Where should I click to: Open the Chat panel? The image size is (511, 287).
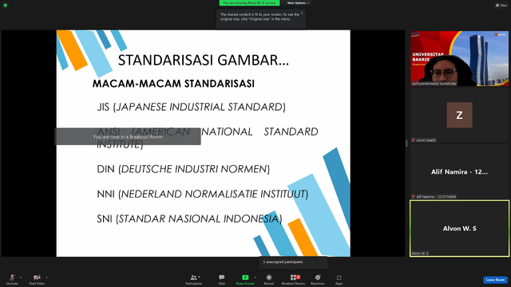point(222,279)
